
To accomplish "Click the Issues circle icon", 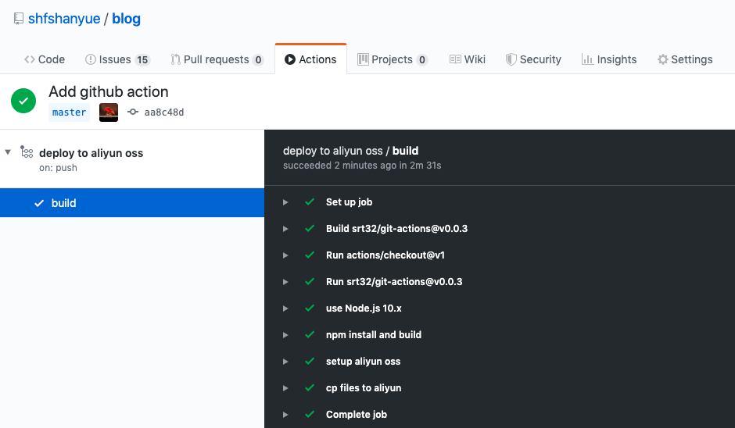I will [x=91, y=59].
